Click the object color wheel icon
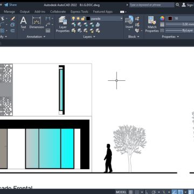 (x=162, y=18)
